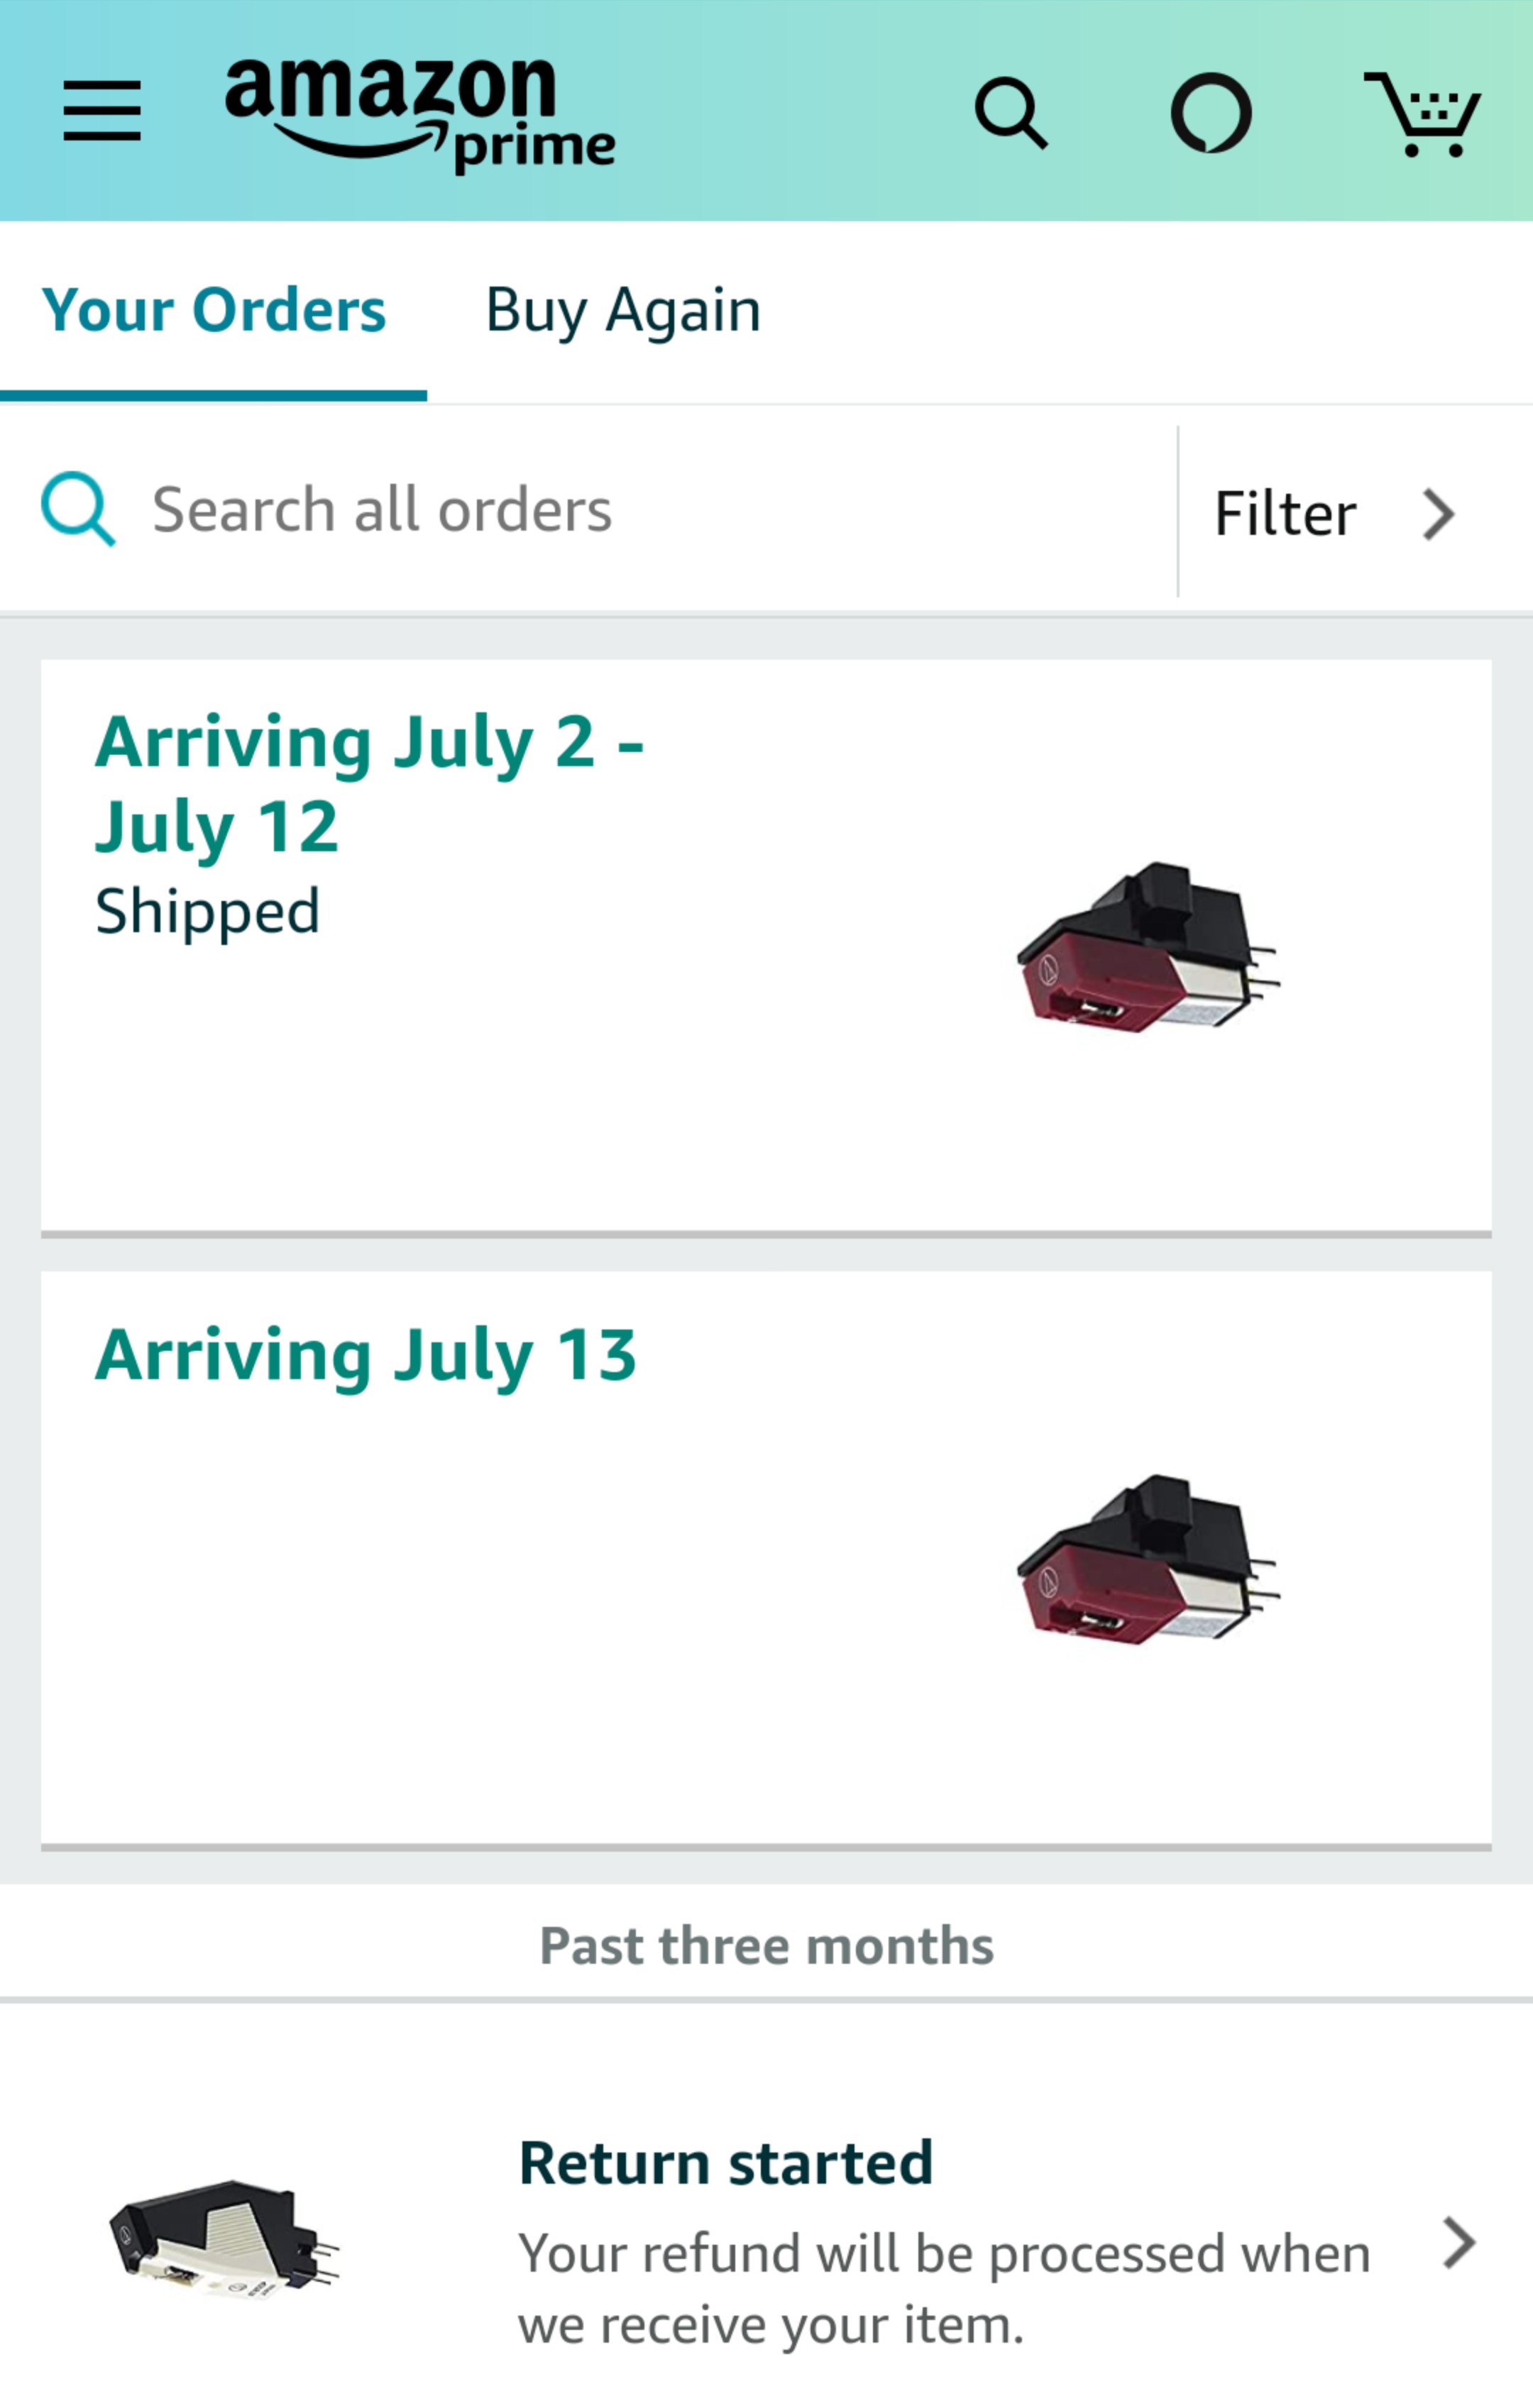This screenshot has height=2408, width=1533.
Task: Focus the Search all orders field
Action: [588, 510]
